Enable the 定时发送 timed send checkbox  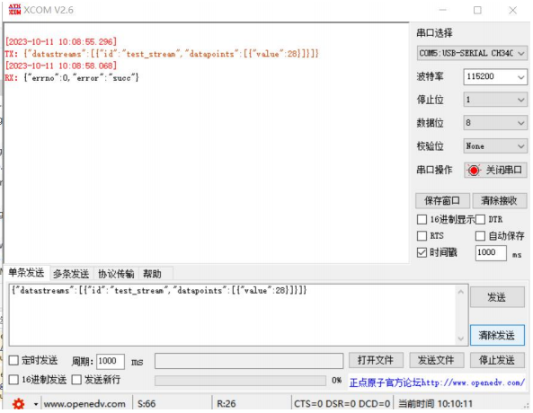(x=13, y=360)
